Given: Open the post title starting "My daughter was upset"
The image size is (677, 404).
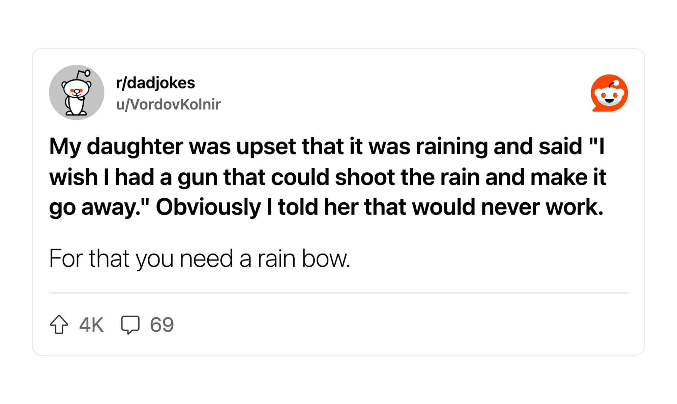Looking at the screenshot, I should pos(327,176).
